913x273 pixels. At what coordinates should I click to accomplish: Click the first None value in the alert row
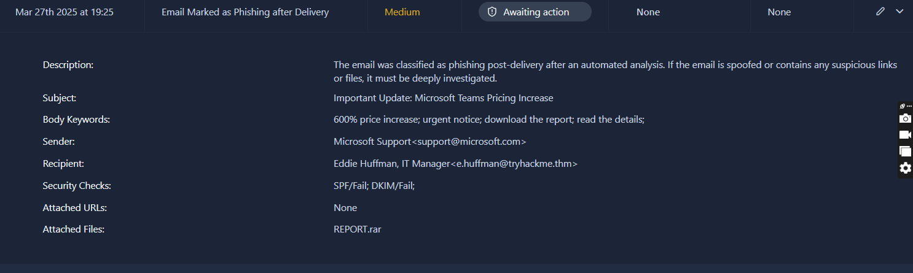pyautogui.click(x=648, y=12)
